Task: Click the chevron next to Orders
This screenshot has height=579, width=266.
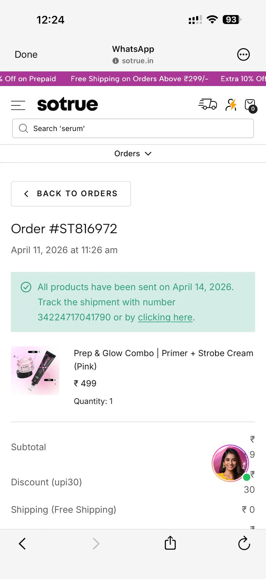Action: (148, 154)
